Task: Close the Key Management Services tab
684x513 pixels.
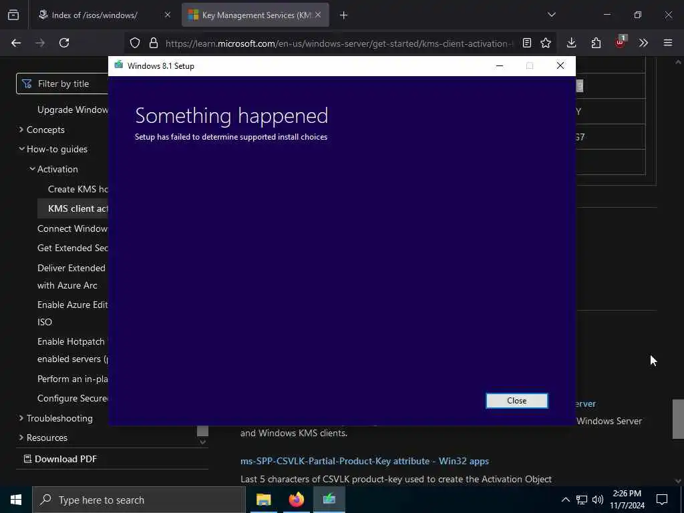Action: click(x=318, y=15)
